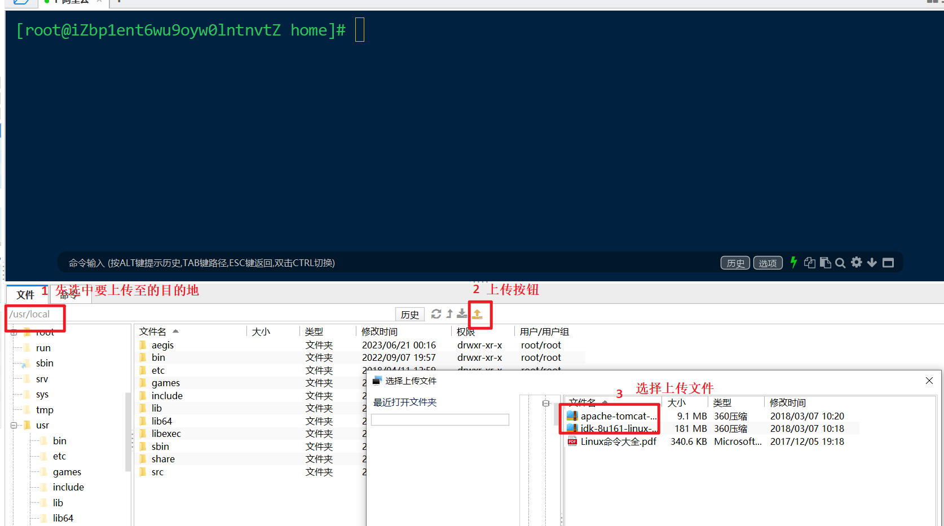Select aegis folder in file list
The width and height of the screenshot is (944, 526).
pos(162,345)
